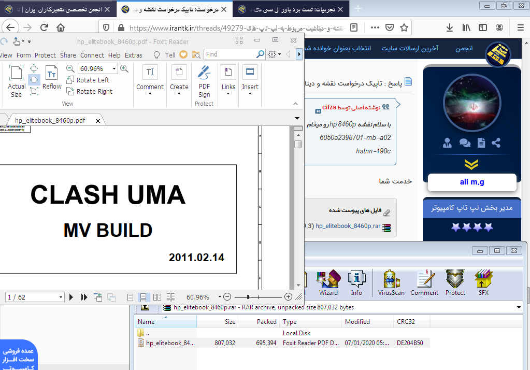The width and height of the screenshot is (530, 370).
Task: Select hp_elitebook PDF row in WinRAR list
Action: click(x=282, y=343)
